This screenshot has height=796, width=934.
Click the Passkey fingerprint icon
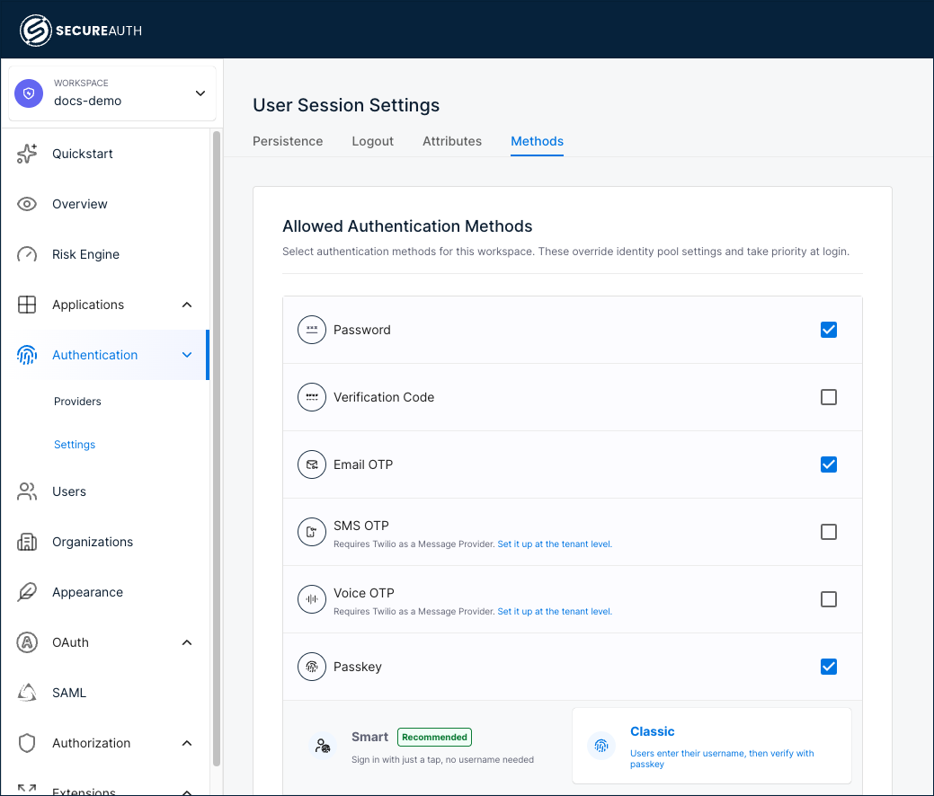[312, 667]
